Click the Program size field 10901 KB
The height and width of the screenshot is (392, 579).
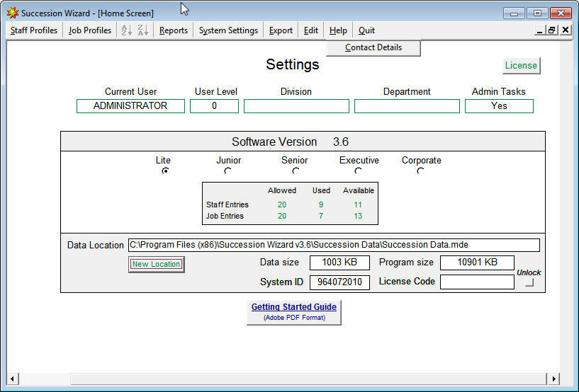pos(477,263)
